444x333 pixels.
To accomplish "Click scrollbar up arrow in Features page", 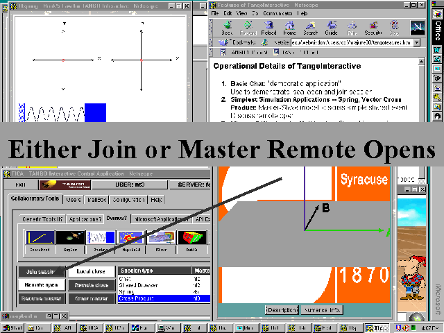I will 421,61.
